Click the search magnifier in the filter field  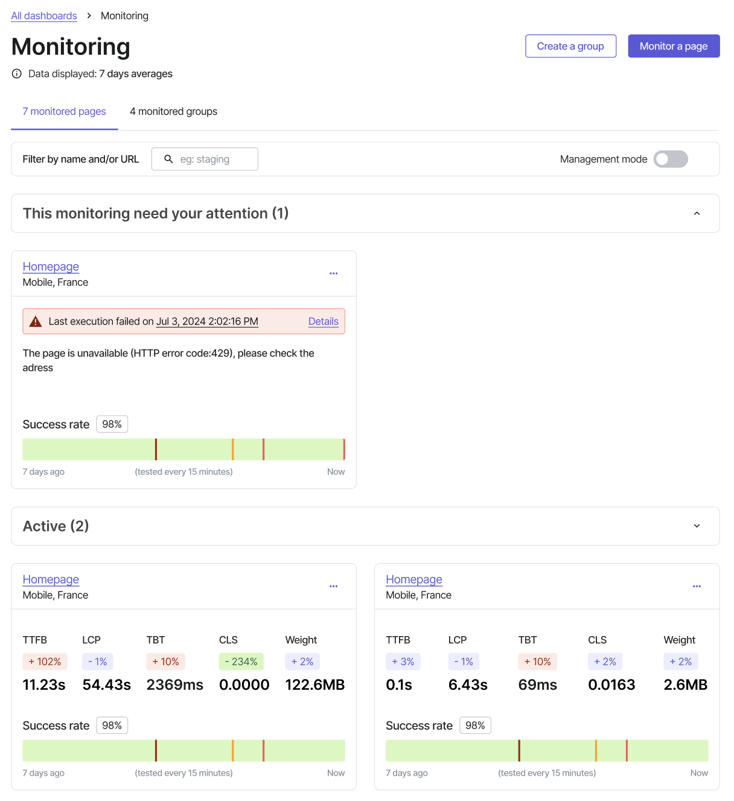(x=168, y=159)
